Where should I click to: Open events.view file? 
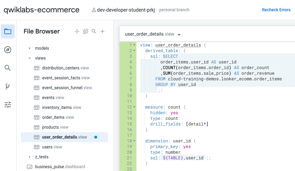(53, 98)
